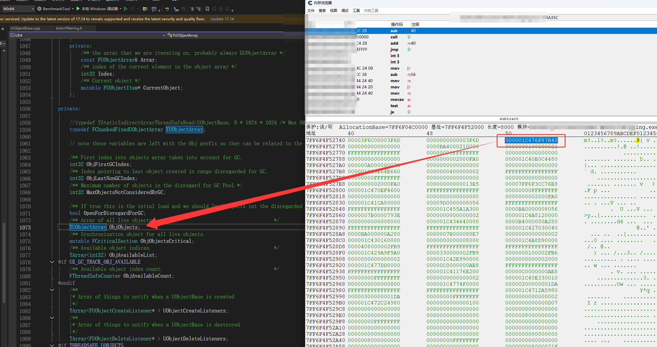Select the sub instruction row in disassembly
Screen dimensions: 657x347
coord(394,31)
